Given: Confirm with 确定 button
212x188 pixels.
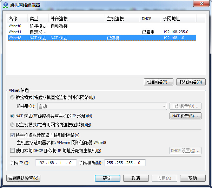Looking at the screenshot, I should click(x=107, y=178).
